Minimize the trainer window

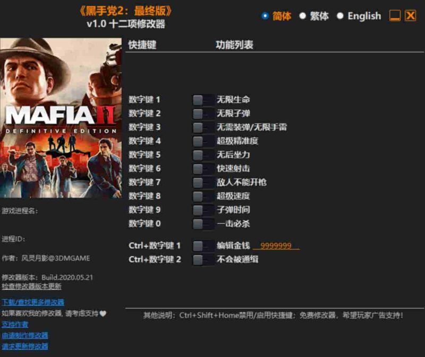click(x=395, y=16)
